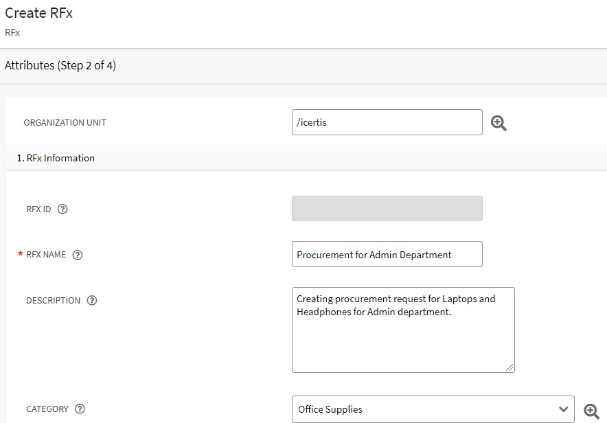Viewport: 607px width, 423px height.
Task: Click the DESCRIPTION field label
Action: tap(54, 301)
